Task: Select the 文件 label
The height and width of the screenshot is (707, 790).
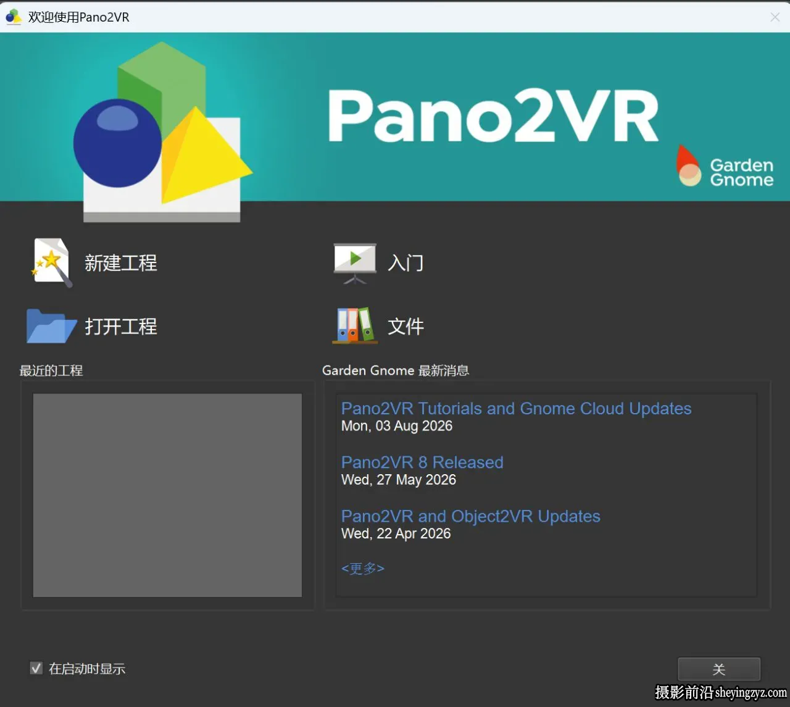Action: click(405, 326)
